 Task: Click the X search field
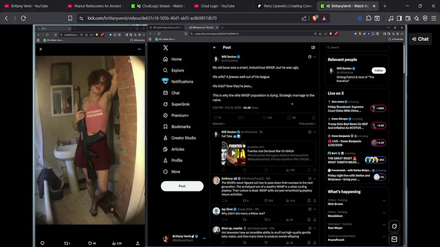pyautogui.click(x=357, y=47)
